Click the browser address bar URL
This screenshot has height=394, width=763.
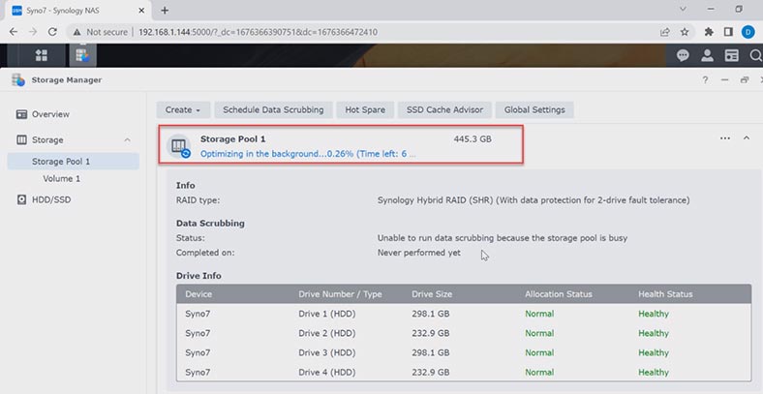[258, 32]
